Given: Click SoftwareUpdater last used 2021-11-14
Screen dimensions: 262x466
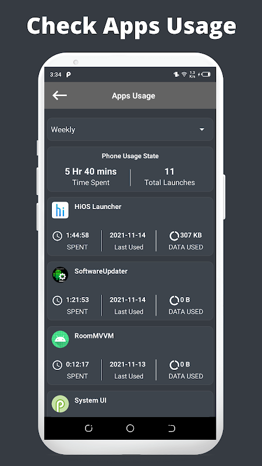Looking at the screenshot, I should (128, 299).
